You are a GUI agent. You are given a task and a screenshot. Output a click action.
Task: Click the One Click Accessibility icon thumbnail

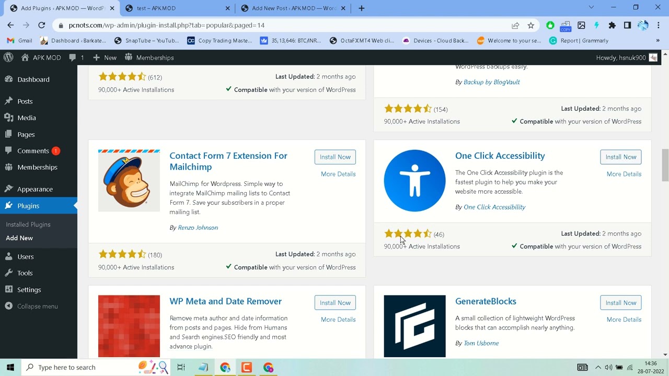[x=415, y=181]
